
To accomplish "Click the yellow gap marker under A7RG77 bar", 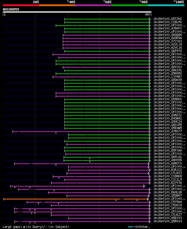I will pyautogui.click(x=56, y=133).
